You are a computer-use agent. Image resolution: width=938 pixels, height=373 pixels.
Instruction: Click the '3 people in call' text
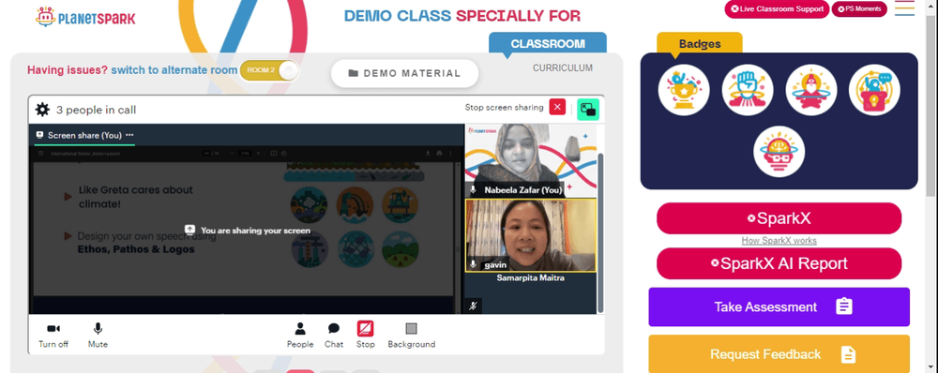click(97, 110)
